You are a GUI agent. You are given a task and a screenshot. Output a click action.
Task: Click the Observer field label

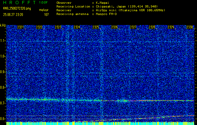[64, 2]
